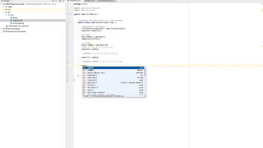Select I Will Teach You Java.iml file
This screenshot has width=263, height=148.
pyautogui.click(x=18, y=26)
